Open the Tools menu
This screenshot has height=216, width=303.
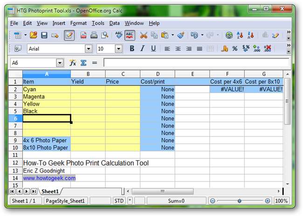pos(98,23)
